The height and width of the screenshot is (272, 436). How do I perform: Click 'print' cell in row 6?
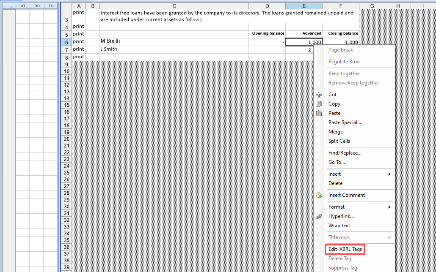pos(79,42)
